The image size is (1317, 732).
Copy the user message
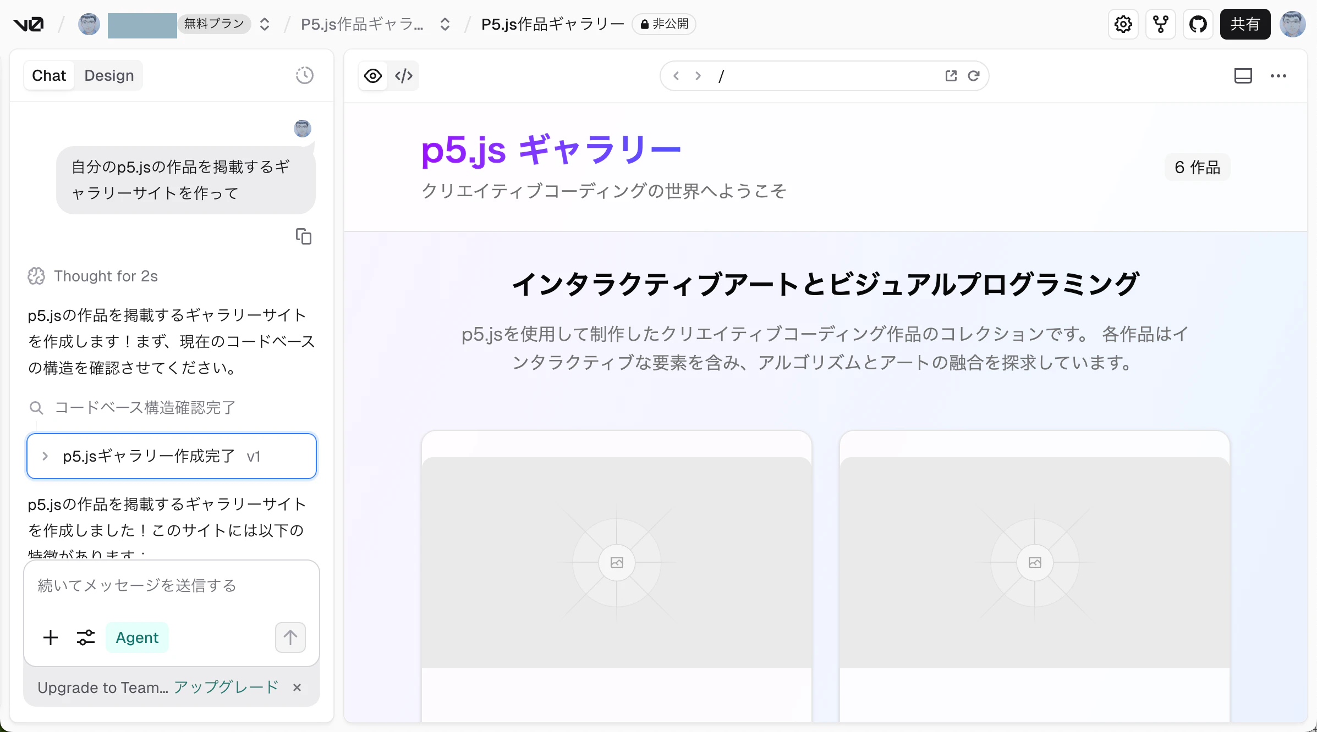click(304, 236)
